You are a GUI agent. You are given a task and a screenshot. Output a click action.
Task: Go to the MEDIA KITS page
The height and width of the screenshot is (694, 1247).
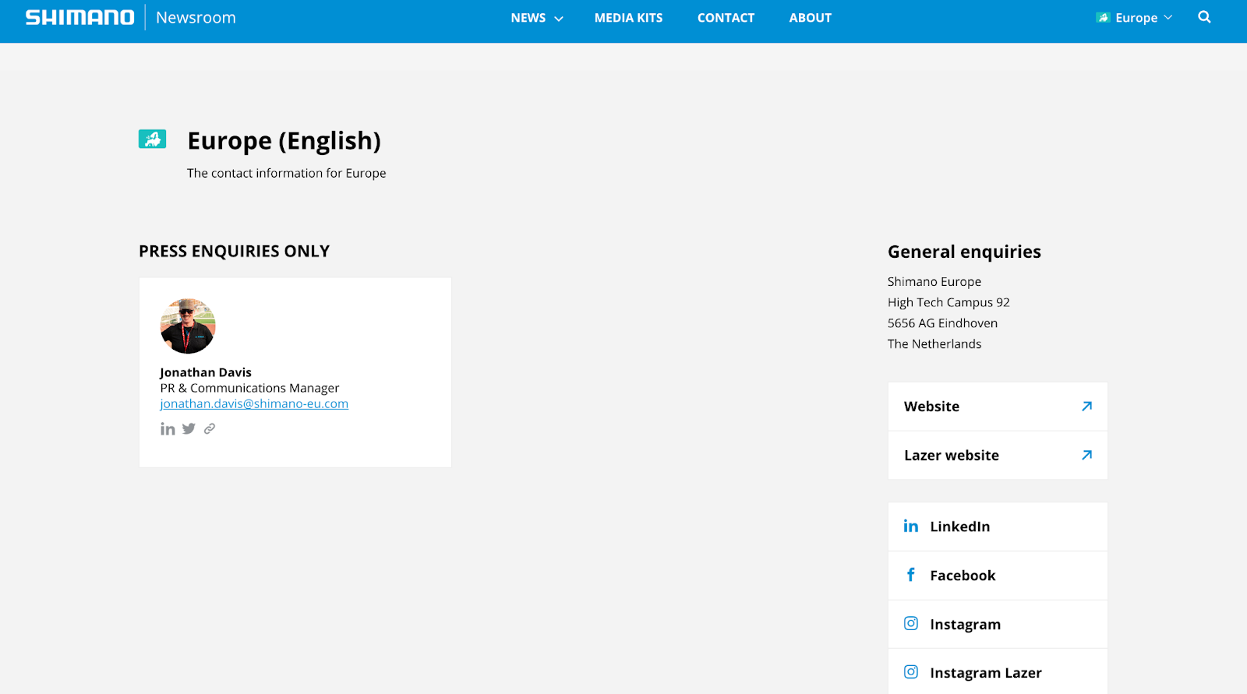(x=628, y=18)
